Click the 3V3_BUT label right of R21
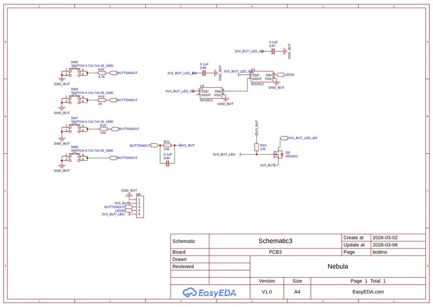 (187, 145)
